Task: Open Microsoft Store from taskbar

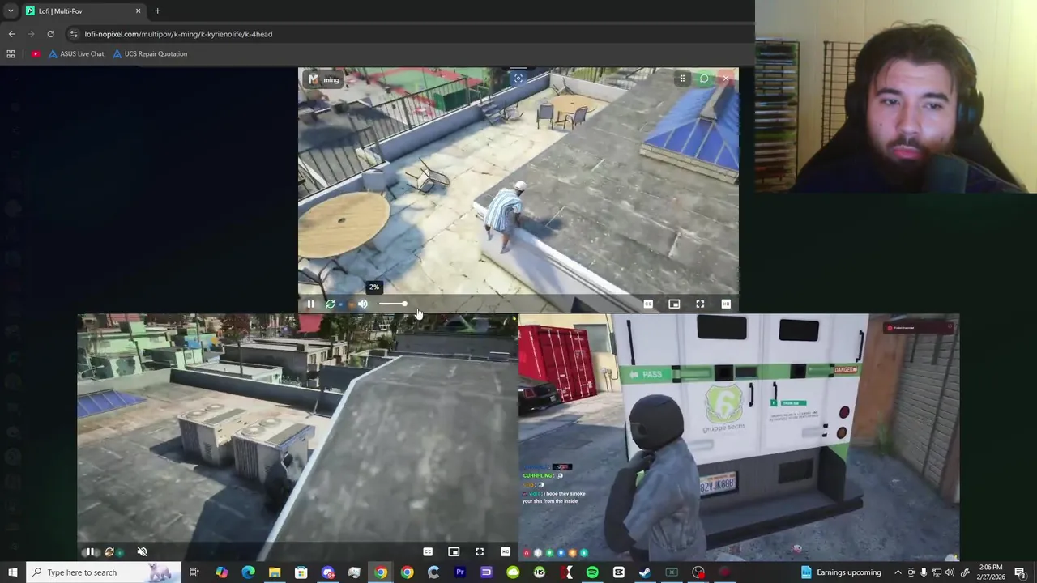Action: pyautogui.click(x=301, y=572)
